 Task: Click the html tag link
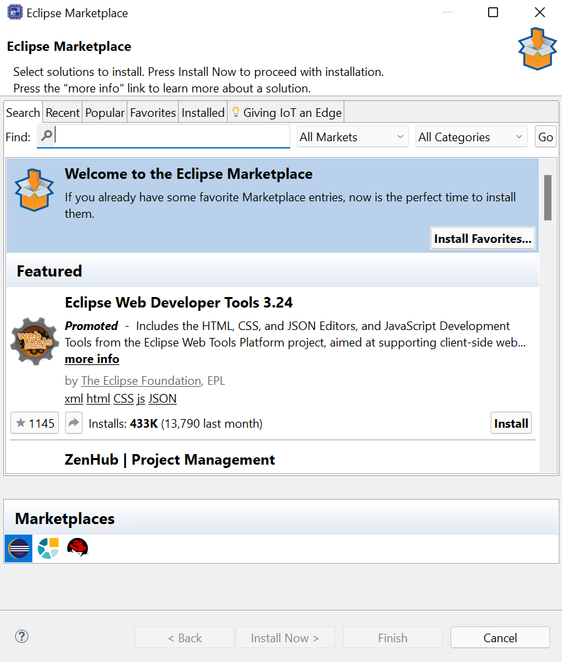(x=98, y=399)
